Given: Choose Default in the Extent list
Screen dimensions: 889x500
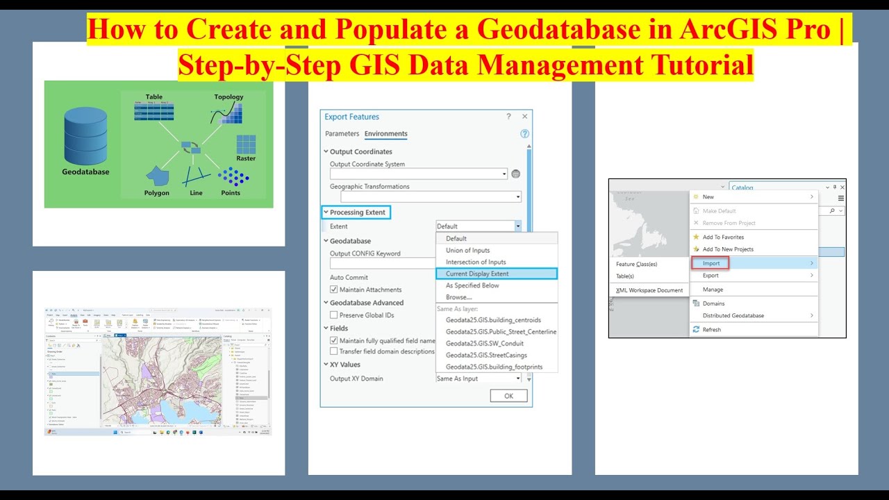Looking at the screenshot, I should [x=497, y=238].
